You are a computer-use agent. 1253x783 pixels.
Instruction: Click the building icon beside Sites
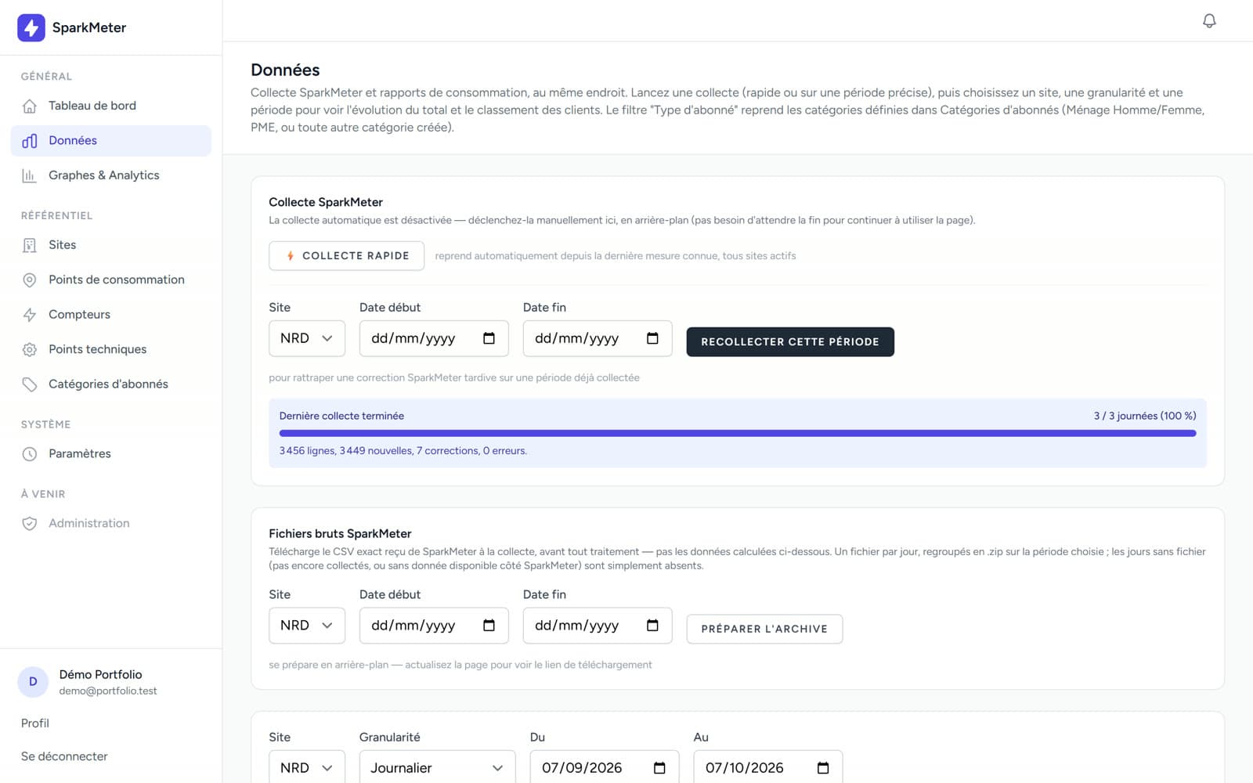[x=30, y=245]
